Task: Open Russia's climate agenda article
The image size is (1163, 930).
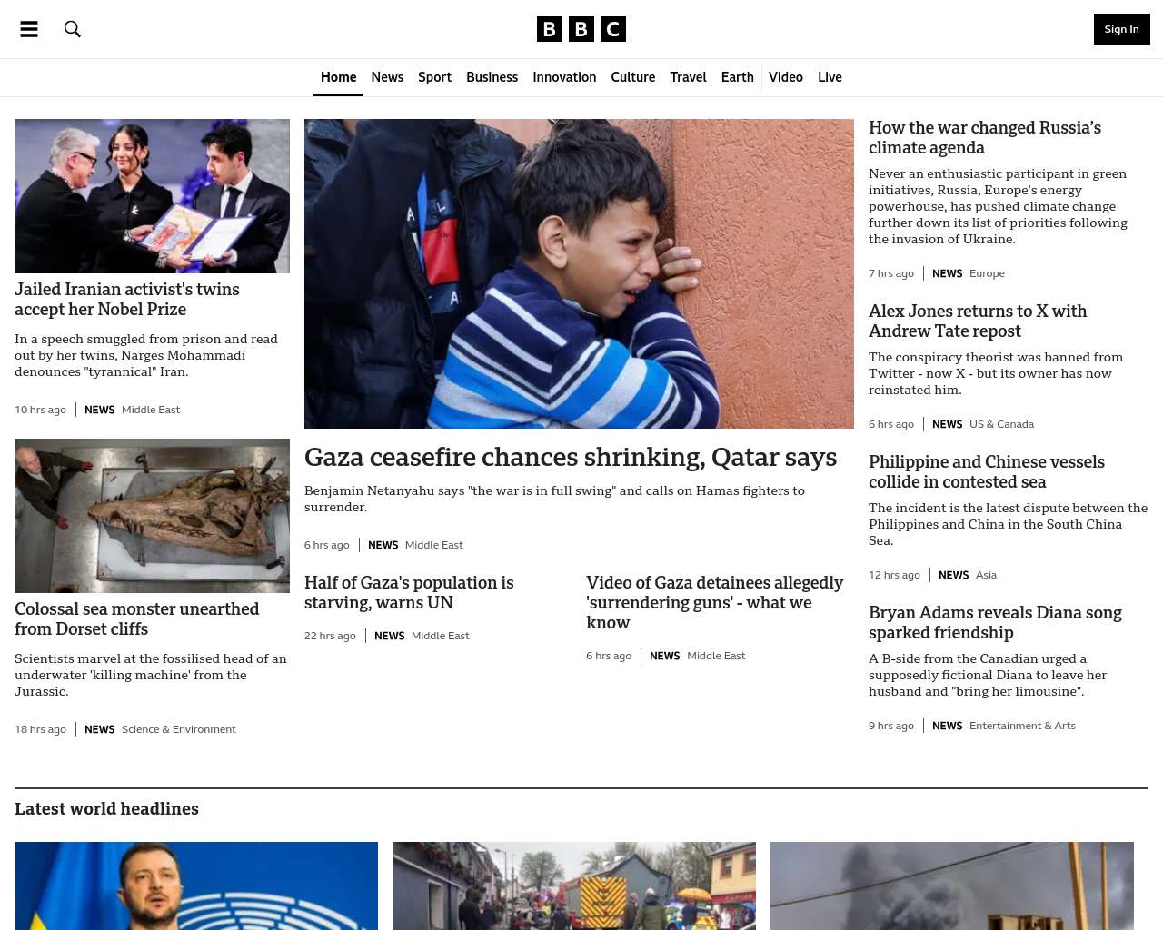Action: 985,137
